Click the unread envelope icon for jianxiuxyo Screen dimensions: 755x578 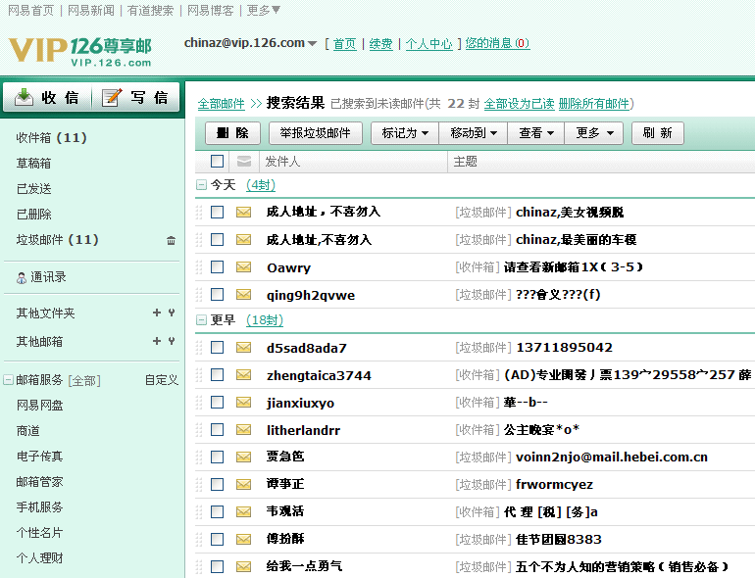pyautogui.click(x=243, y=403)
